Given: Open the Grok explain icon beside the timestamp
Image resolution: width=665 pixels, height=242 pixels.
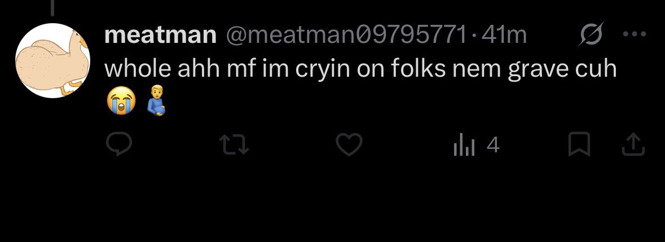Looking at the screenshot, I should click(591, 33).
